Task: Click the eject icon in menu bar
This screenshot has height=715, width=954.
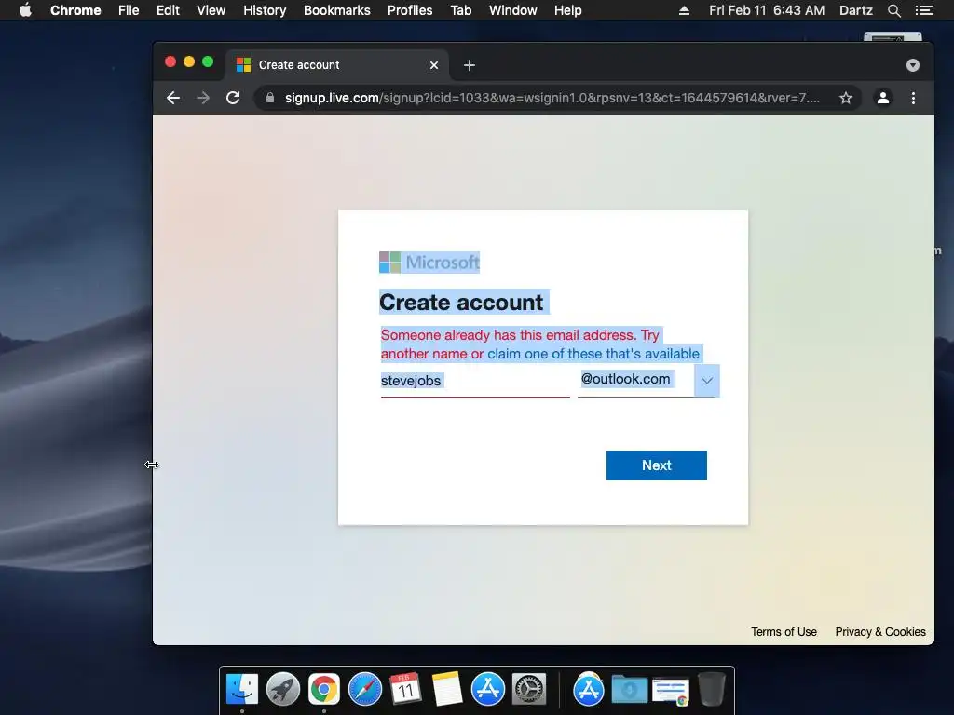Action: [684, 10]
